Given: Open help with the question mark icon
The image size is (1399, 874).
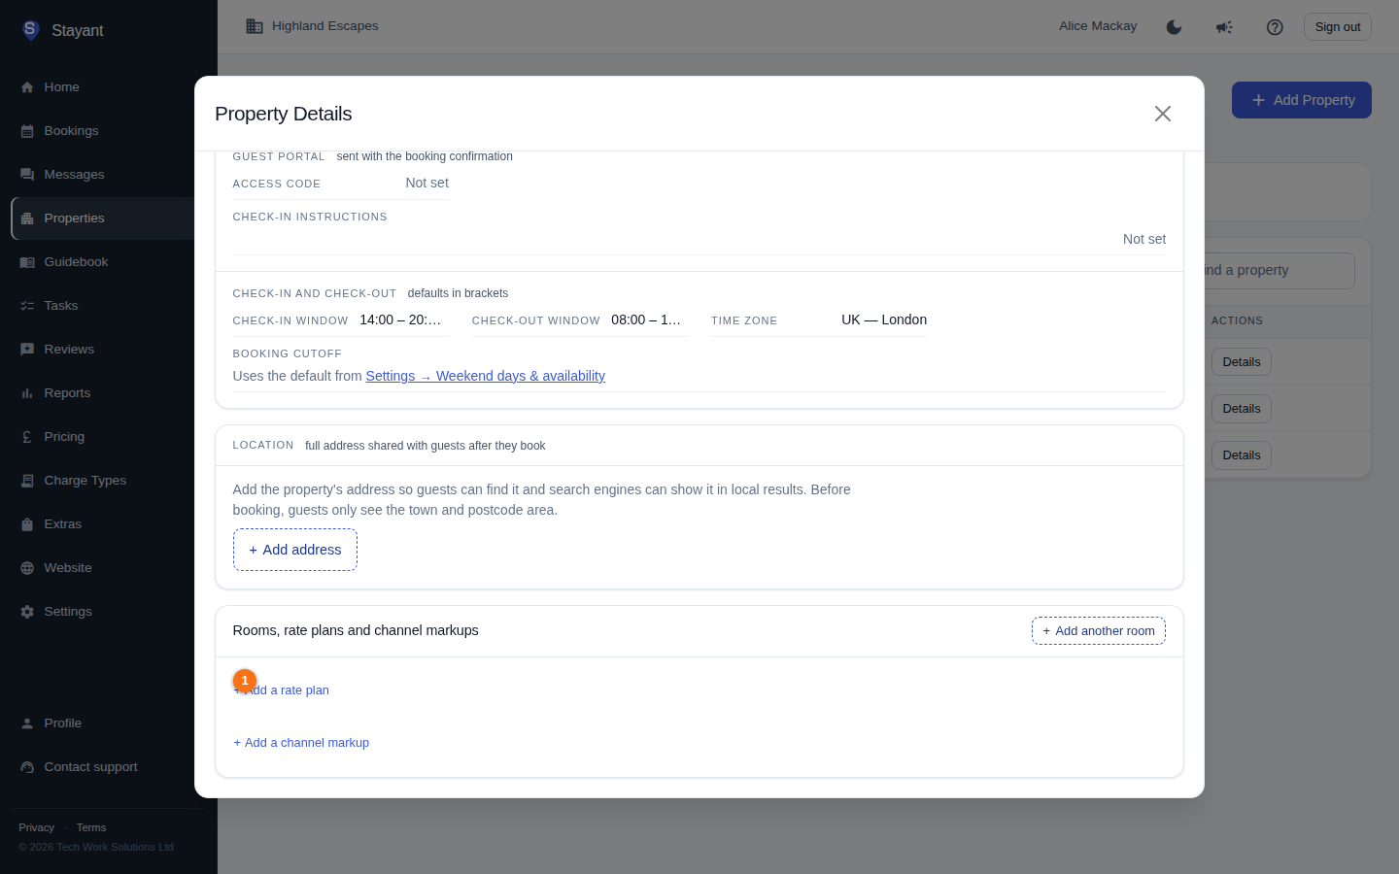Looking at the screenshot, I should tap(1275, 27).
